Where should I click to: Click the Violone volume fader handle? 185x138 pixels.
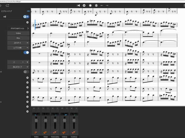[65, 120]
